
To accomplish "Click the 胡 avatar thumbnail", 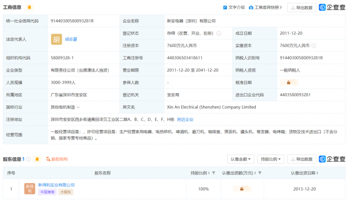I will click(56, 40).
